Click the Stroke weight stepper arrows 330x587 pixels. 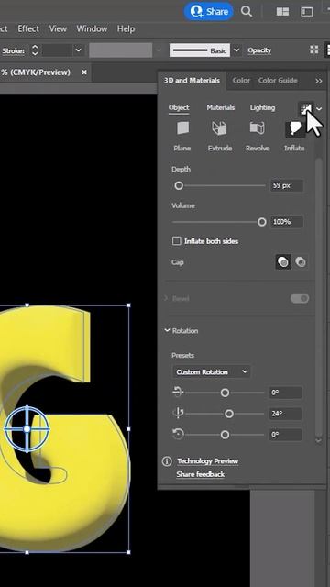tap(35, 50)
